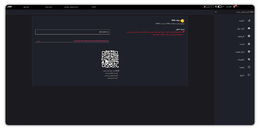Click the bar chart summary icon in sidebar
Screen dimensions: 260x130
tap(249, 21)
